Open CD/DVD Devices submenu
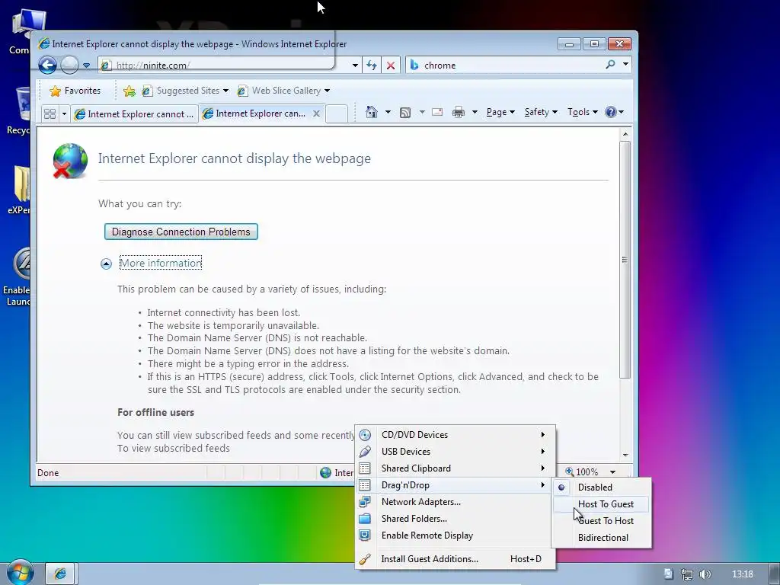 [455, 435]
